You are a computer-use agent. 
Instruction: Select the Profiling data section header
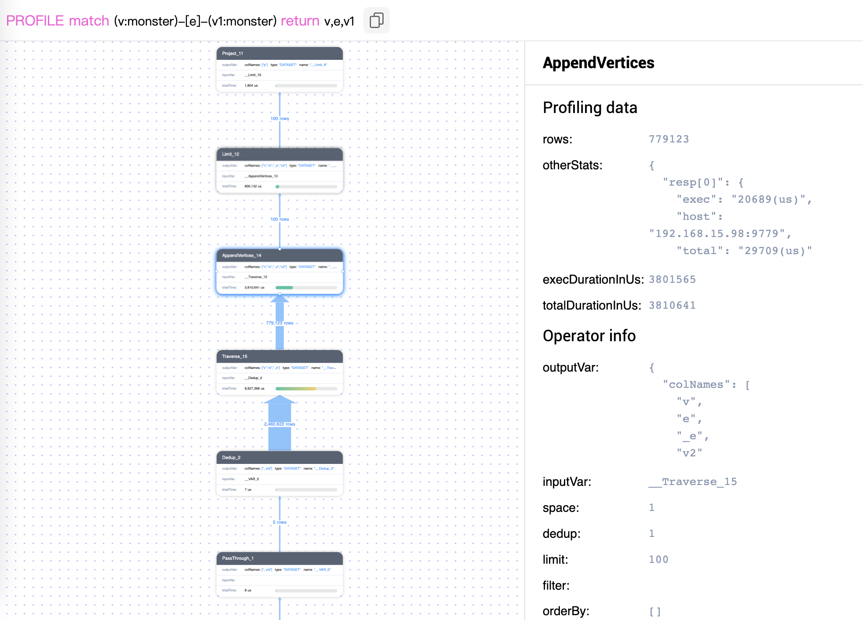click(x=590, y=108)
